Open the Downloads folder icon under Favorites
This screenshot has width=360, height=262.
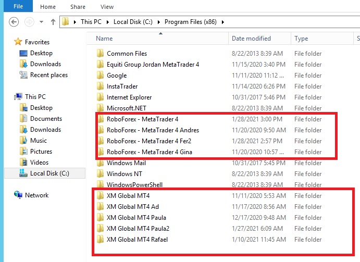click(23, 64)
